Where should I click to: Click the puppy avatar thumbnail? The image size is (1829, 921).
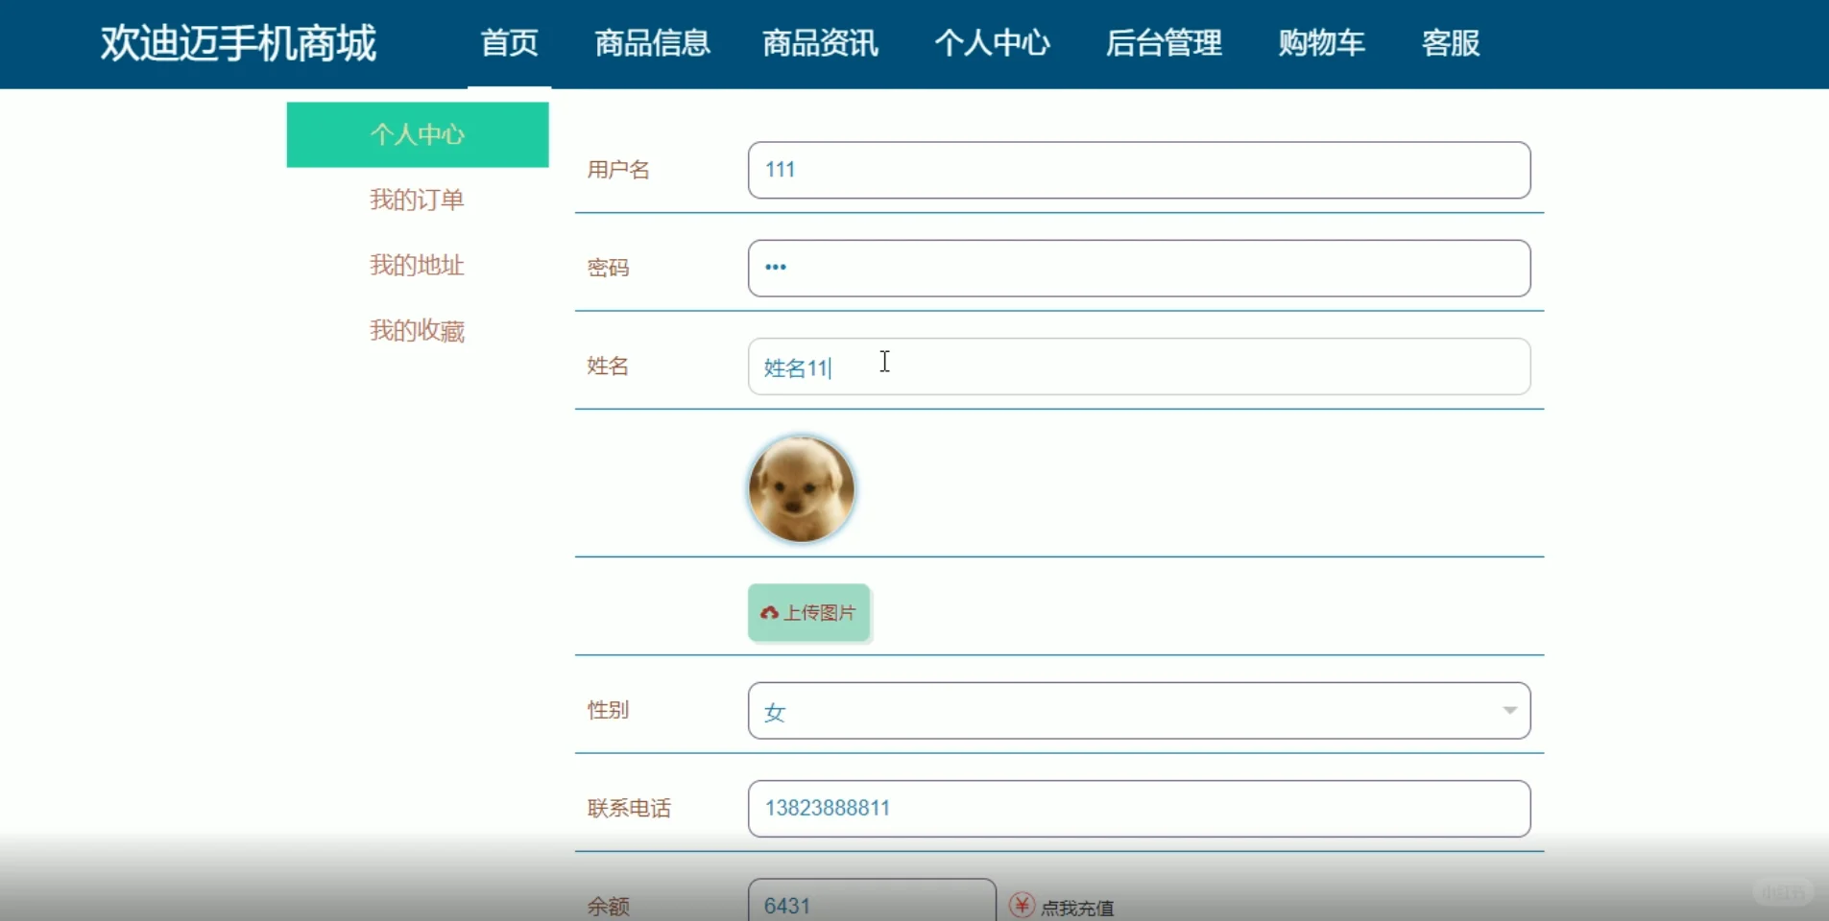point(802,489)
